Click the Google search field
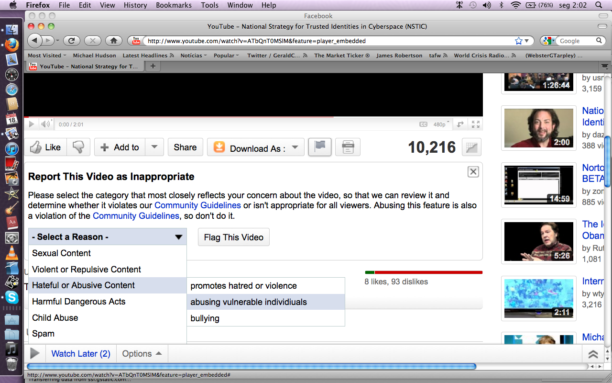This screenshot has height=383, width=612. [576, 41]
